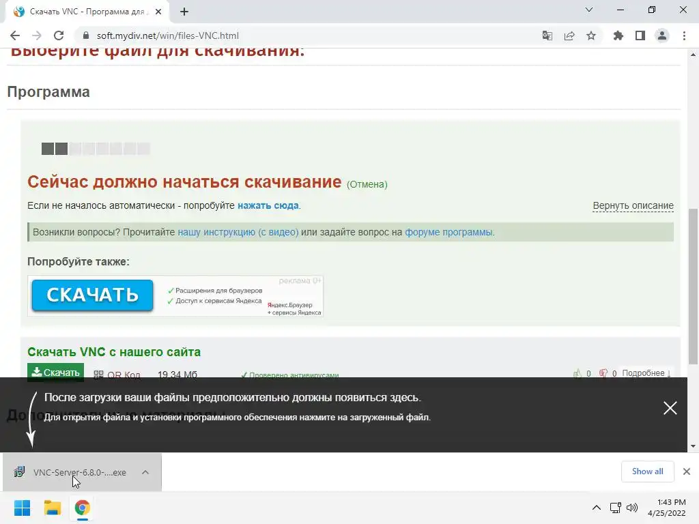Cancel the download via Отмена link
The image size is (699, 524).
pyautogui.click(x=367, y=184)
